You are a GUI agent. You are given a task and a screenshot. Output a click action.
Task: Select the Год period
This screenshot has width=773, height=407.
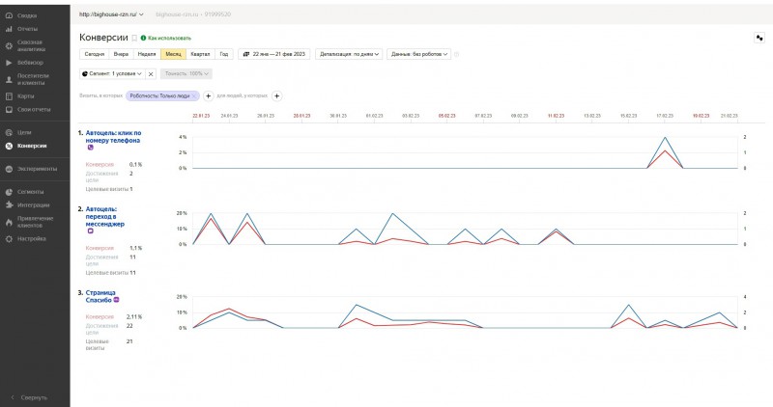click(x=224, y=54)
